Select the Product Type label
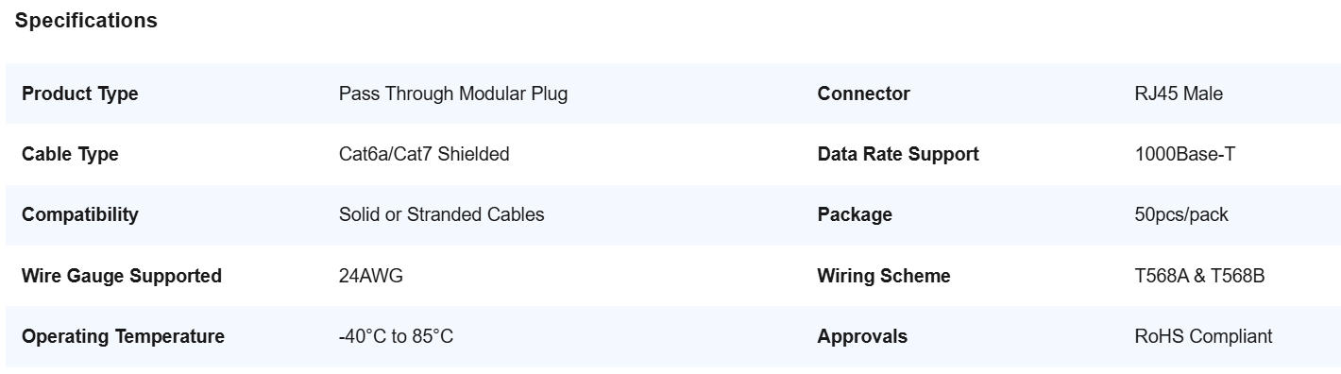 point(79,93)
